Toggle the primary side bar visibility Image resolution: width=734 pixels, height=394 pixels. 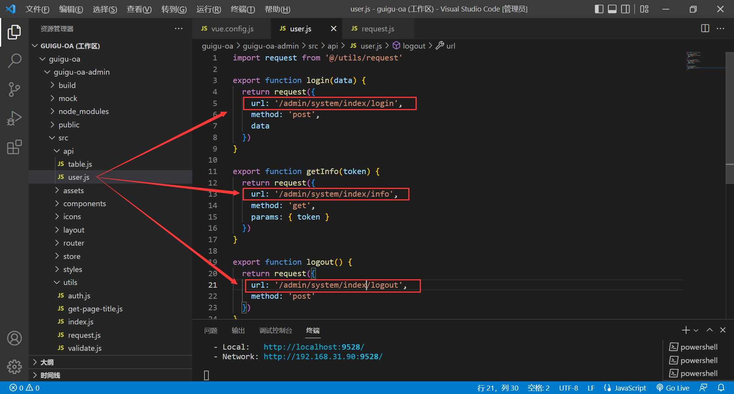[599, 9]
